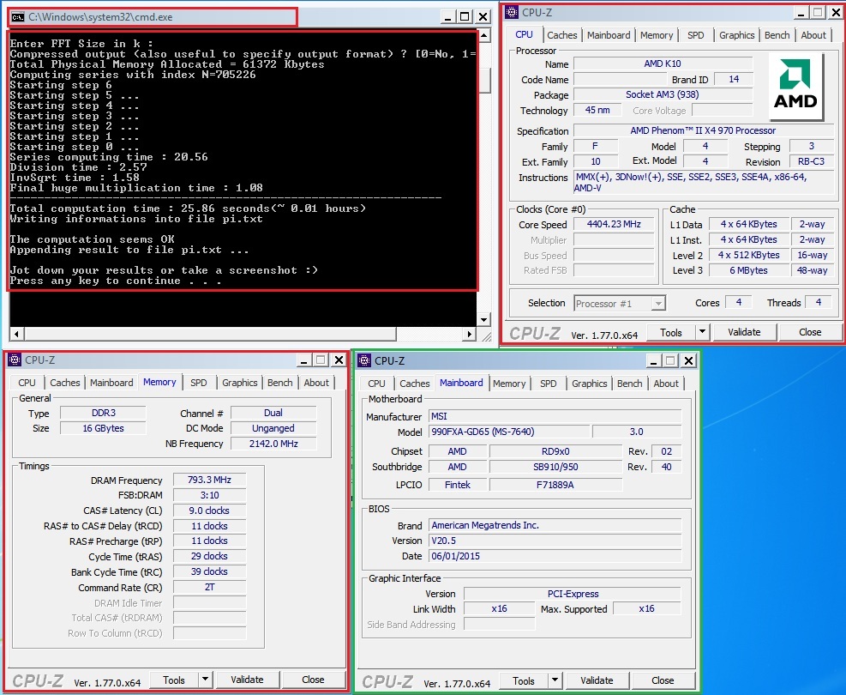The height and width of the screenshot is (695, 846).
Task: Maximize the cmd.exe window
Action: click(465, 17)
